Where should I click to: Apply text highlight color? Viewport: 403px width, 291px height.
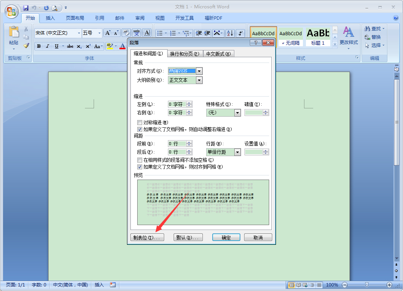pyautogui.click(x=109, y=46)
